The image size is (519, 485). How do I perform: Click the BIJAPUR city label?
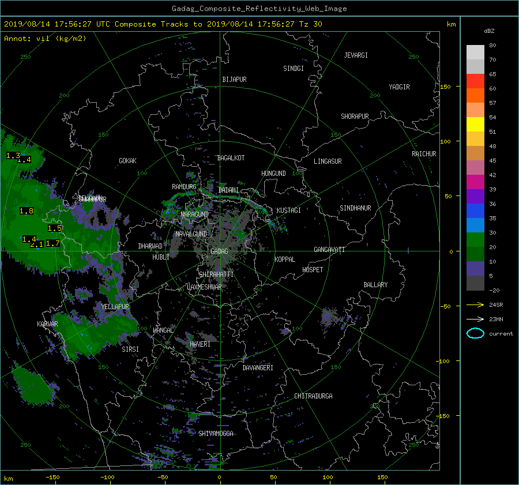coord(234,80)
